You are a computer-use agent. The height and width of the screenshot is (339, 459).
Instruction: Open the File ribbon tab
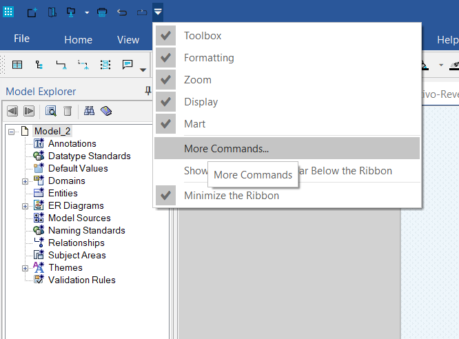[x=21, y=39]
